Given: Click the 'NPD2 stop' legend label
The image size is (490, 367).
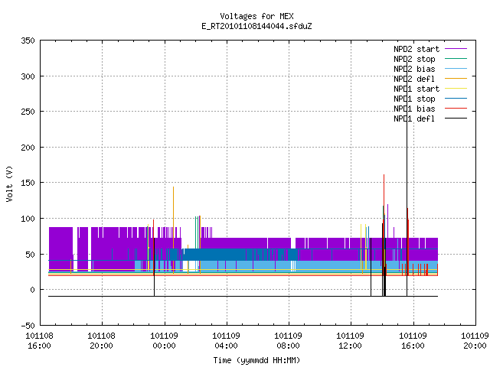Looking at the screenshot, I should point(414,59).
